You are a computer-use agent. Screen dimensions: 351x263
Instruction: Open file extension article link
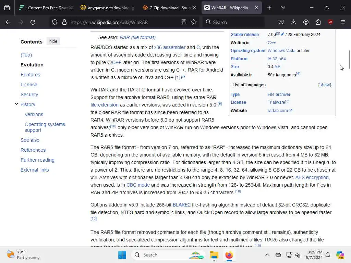[104, 105]
